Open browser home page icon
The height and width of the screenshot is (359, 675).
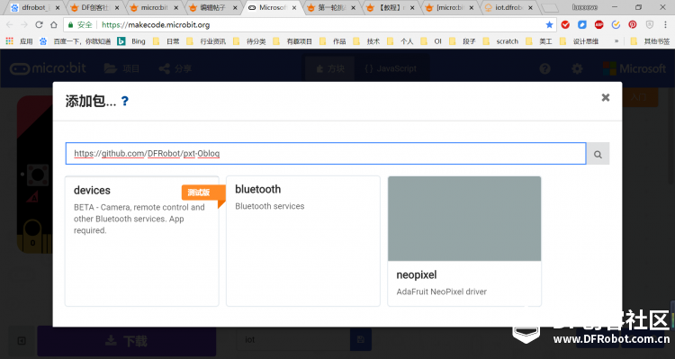53,25
